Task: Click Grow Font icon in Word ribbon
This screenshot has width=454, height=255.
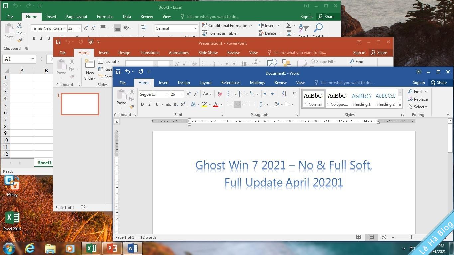Action: pyautogui.click(x=189, y=94)
